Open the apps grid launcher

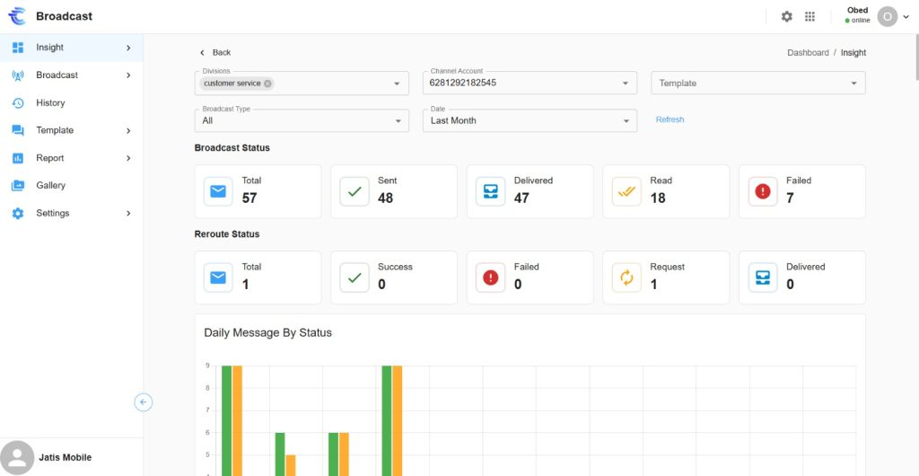click(x=810, y=16)
